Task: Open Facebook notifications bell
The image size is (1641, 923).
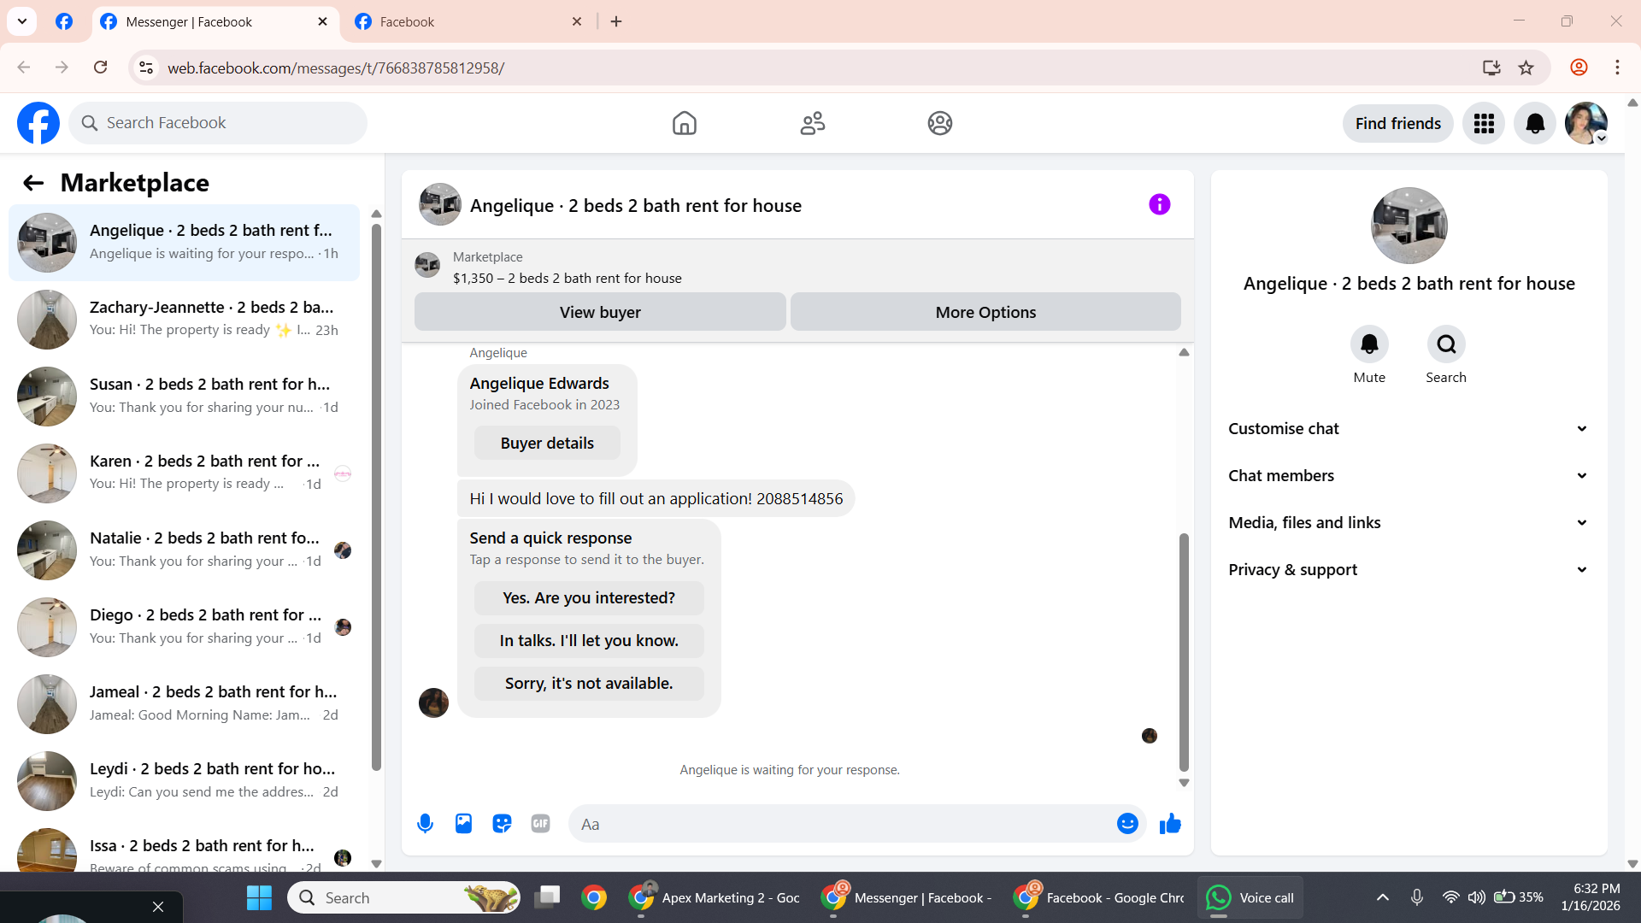Action: click(x=1535, y=124)
